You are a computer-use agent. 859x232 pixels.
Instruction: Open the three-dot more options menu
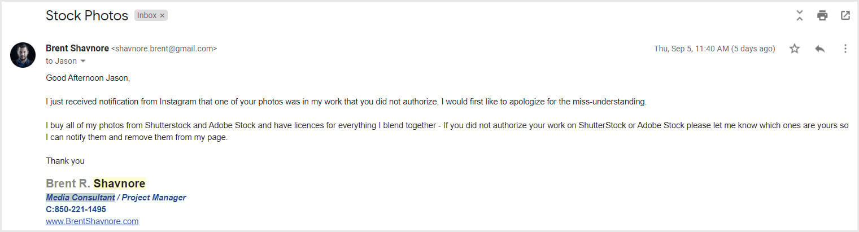point(845,49)
